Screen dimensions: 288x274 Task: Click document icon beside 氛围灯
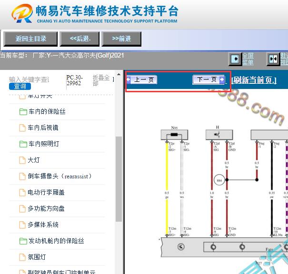22,257
